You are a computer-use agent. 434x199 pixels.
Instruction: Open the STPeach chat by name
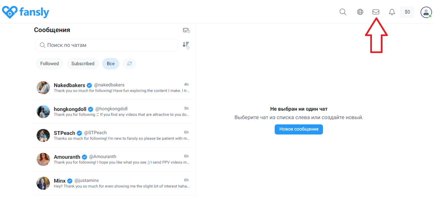coord(64,133)
